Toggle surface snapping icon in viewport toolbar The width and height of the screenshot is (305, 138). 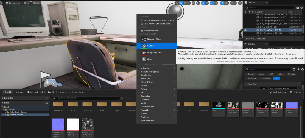tap(198, 3)
